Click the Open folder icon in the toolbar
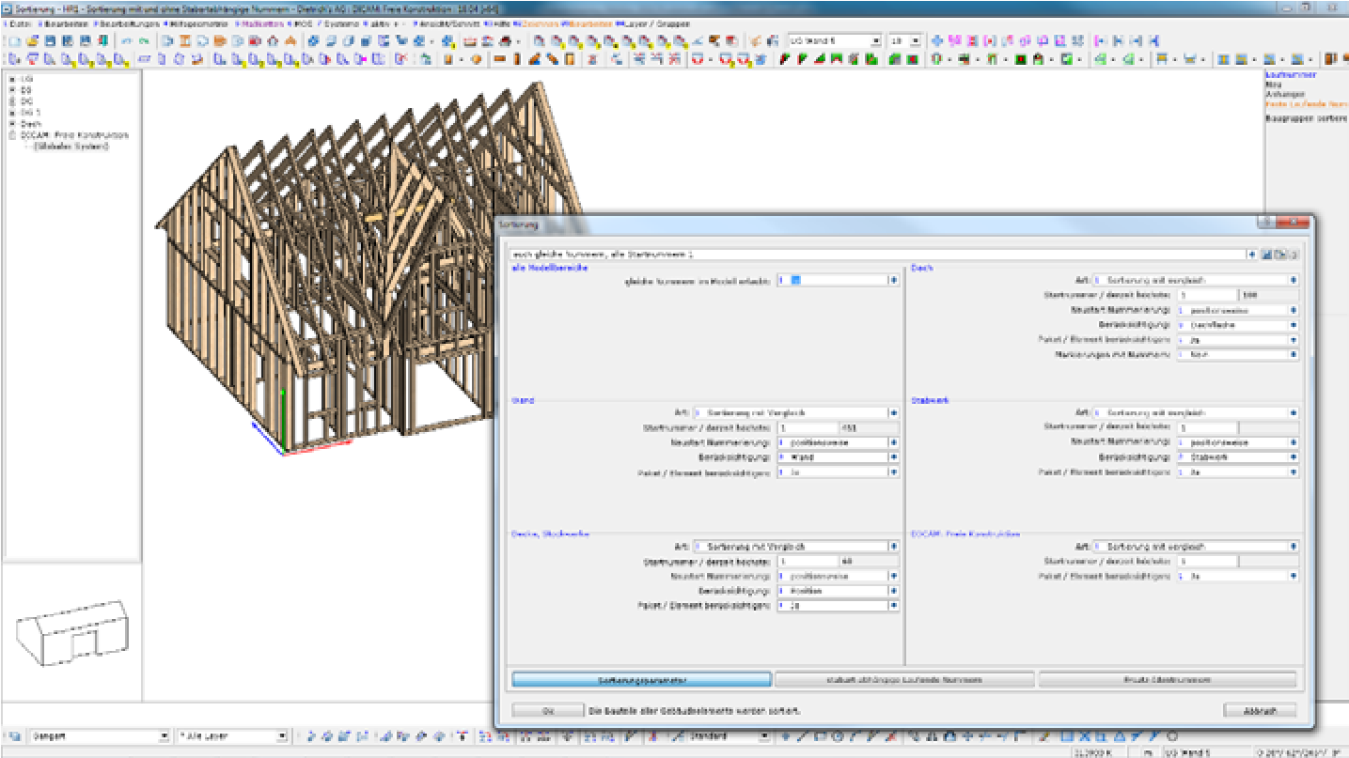This screenshot has width=1349, height=758. pos(33,41)
